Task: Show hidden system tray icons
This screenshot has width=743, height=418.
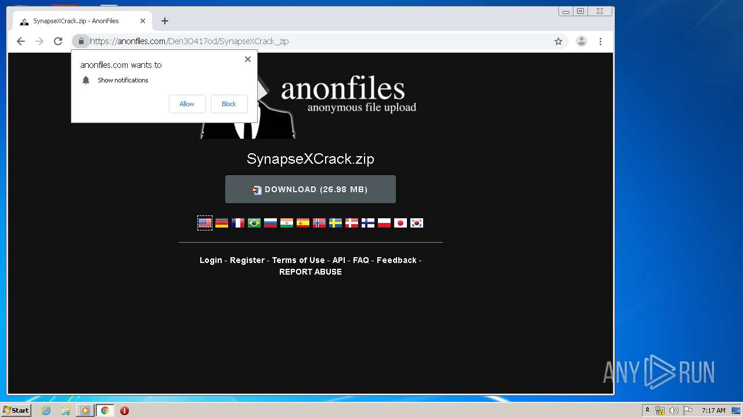Action: (x=647, y=410)
